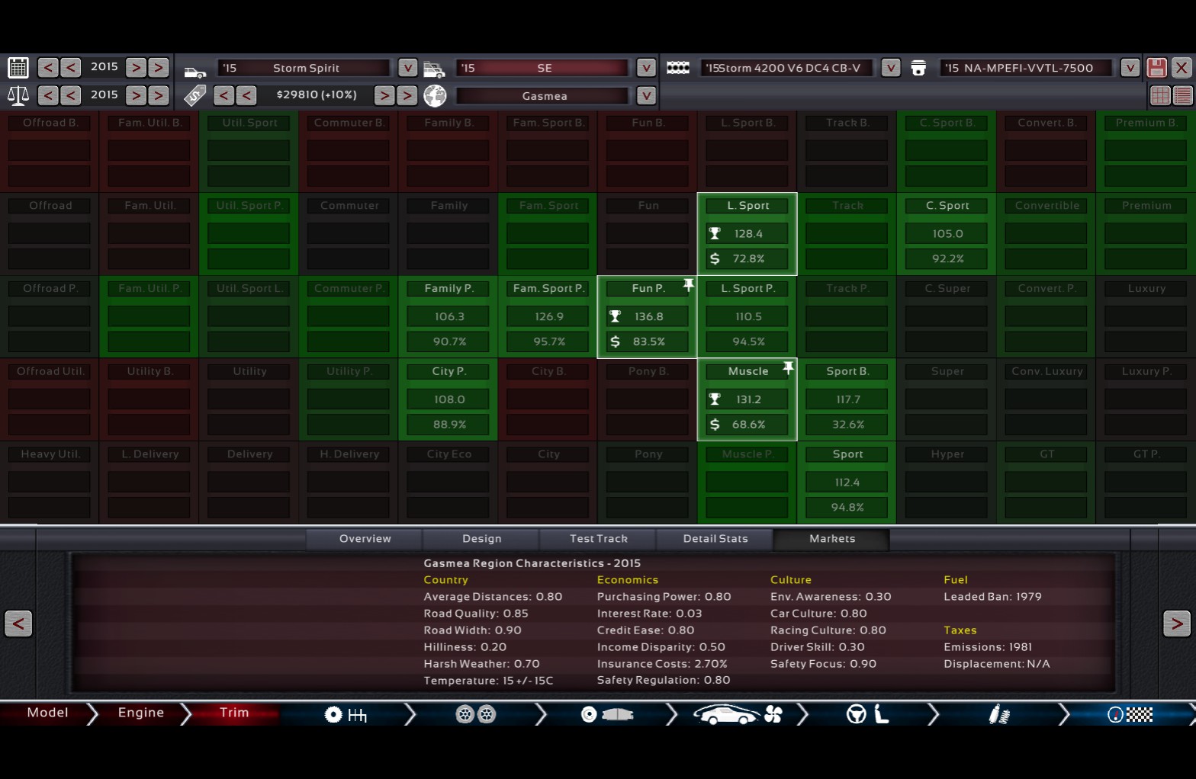This screenshot has height=779, width=1196.
Task: Click the car model icon beside Storm Spirit
Action: click(195, 70)
